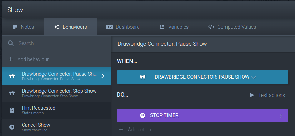
Task: Click the play icon beside Test actions
Action: tap(252, 95)
